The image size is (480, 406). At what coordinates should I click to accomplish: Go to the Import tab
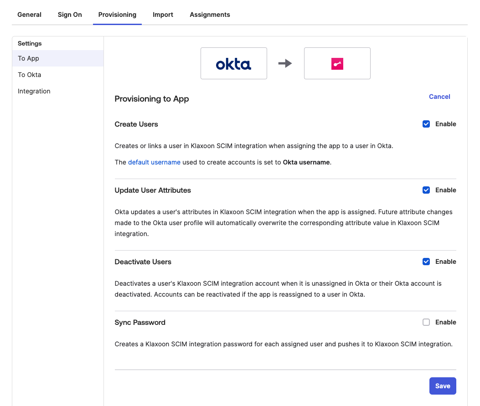pos(163,15)
